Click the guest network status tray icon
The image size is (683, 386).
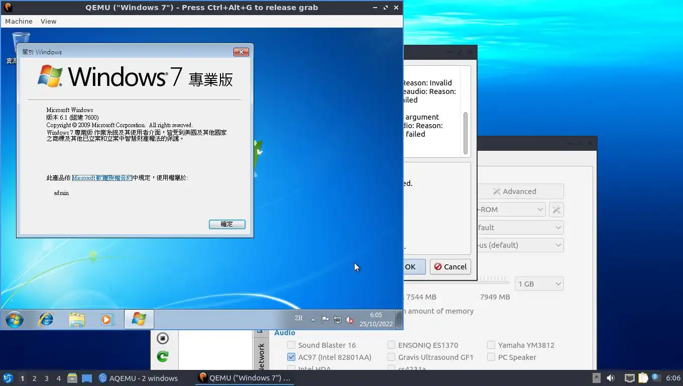point(337,320)
